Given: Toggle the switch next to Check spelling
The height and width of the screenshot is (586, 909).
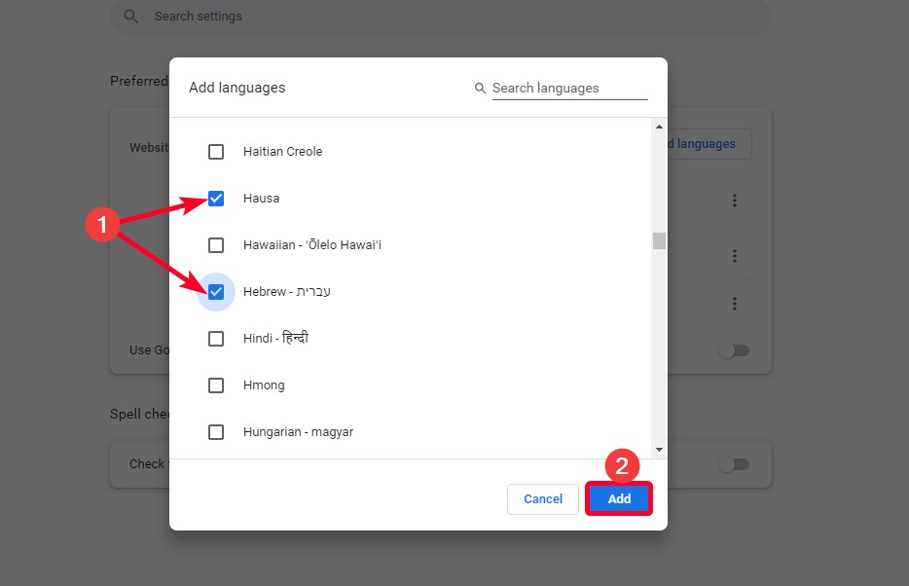Looking at the screenshot, I should click(736, 463).
